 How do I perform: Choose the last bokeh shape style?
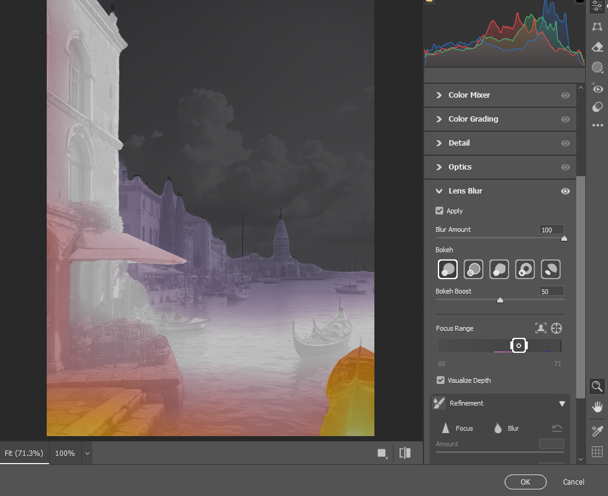tap(550, 269)
